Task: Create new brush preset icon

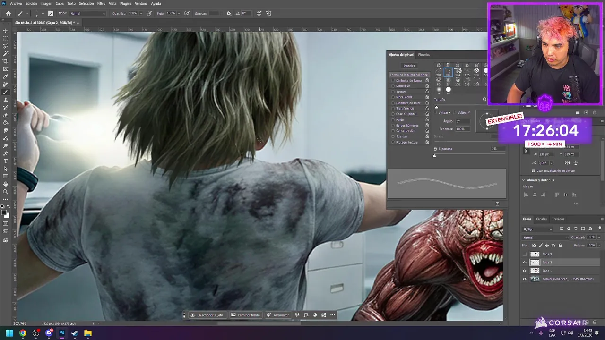Action: tap(497, 204)
